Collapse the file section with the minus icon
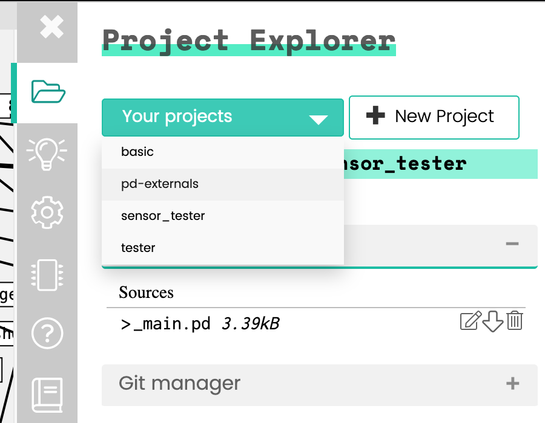The image size is (545, 423). point(512,244)
